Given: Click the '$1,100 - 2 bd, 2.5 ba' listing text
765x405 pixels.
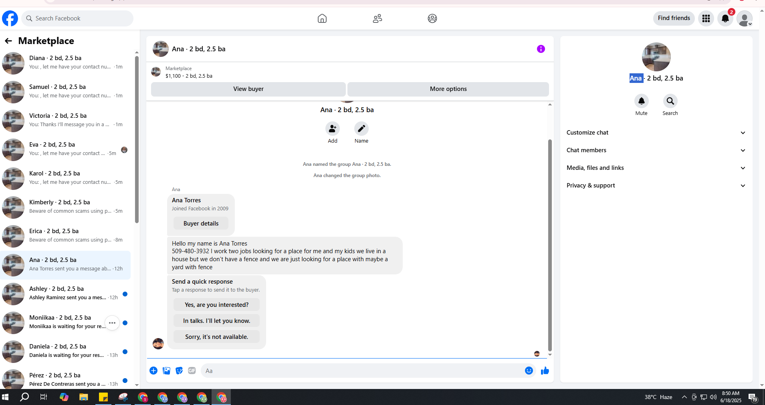Looking at the screenshot, I should (x=189, y=76).
